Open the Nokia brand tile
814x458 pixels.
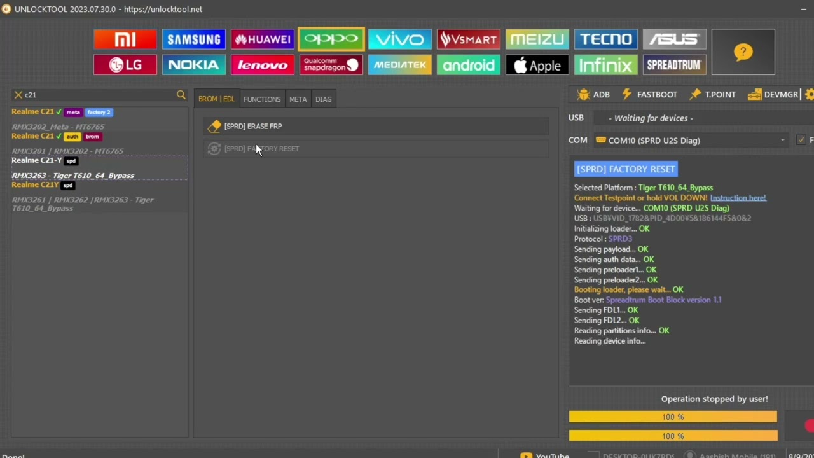tap(194, 65)
